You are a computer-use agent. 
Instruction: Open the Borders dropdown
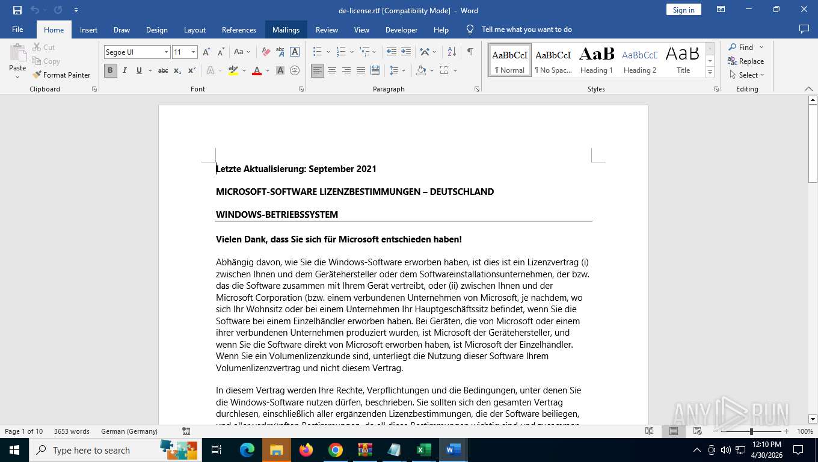(x=455, y=70)
